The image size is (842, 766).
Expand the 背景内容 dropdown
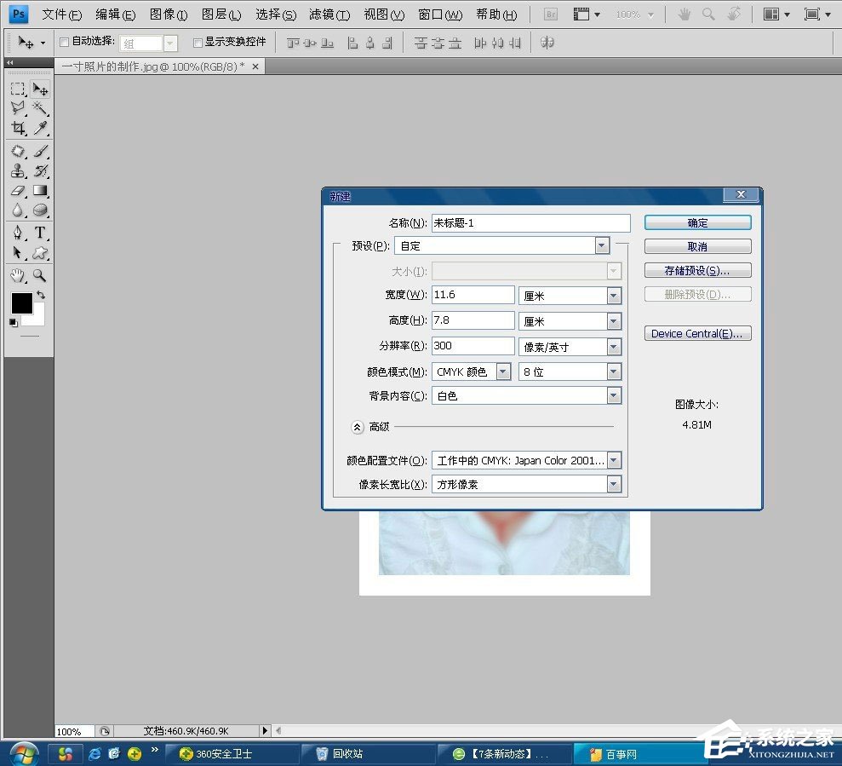[614, 395]
